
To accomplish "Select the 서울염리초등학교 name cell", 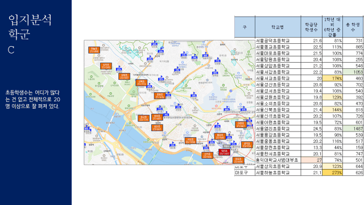I will (x=278, y=129).
